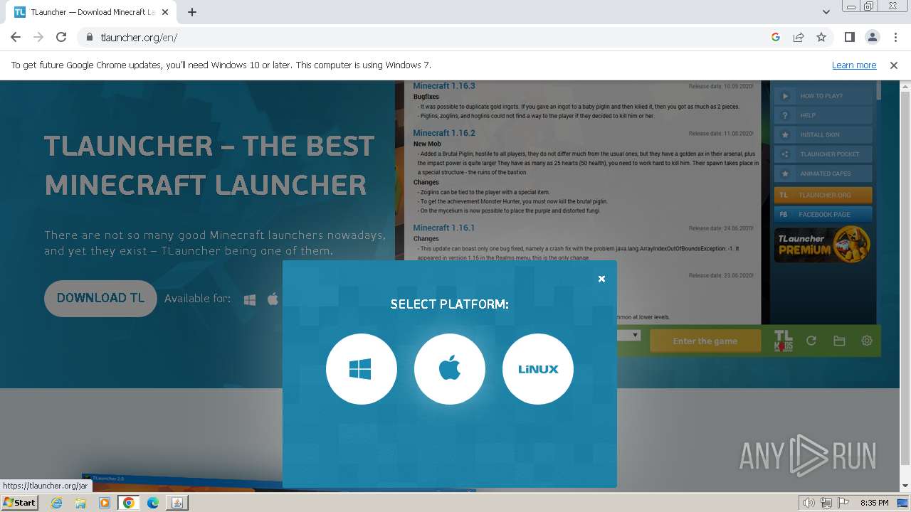Reload the TLauncher page
The width and height of the screenshot is (911, 512).
pyautogui.click(x=61, y=37)
